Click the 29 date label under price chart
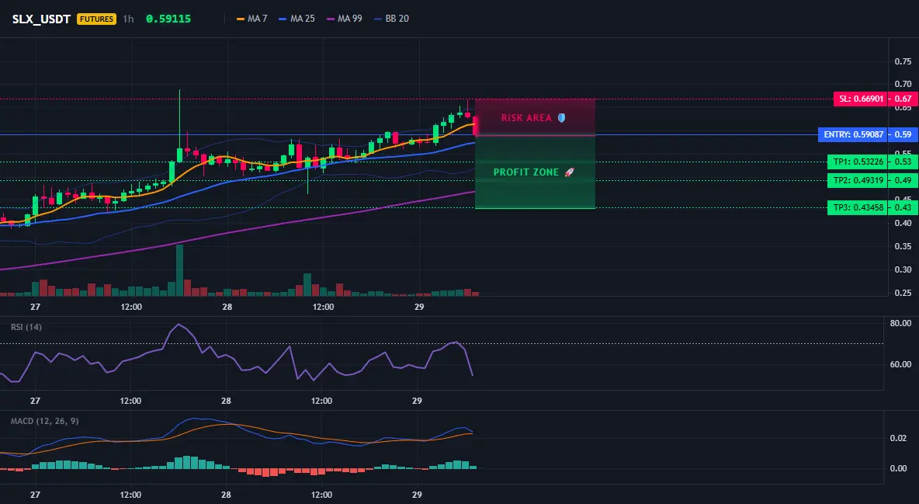 point(418,307)
